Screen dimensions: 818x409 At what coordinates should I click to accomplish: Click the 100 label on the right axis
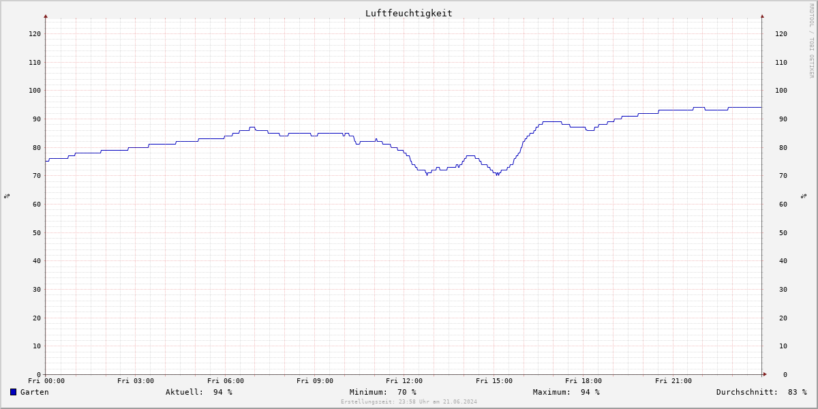(x=781, y=90)
